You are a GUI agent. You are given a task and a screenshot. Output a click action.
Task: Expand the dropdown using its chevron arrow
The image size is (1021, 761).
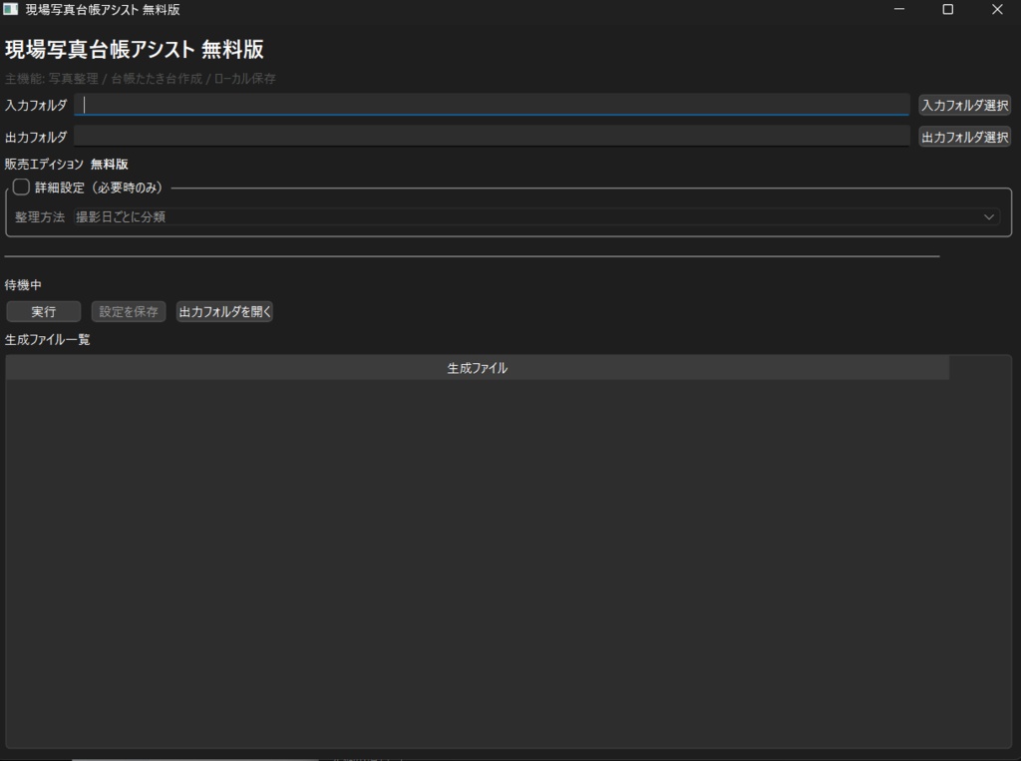[989, 216]
